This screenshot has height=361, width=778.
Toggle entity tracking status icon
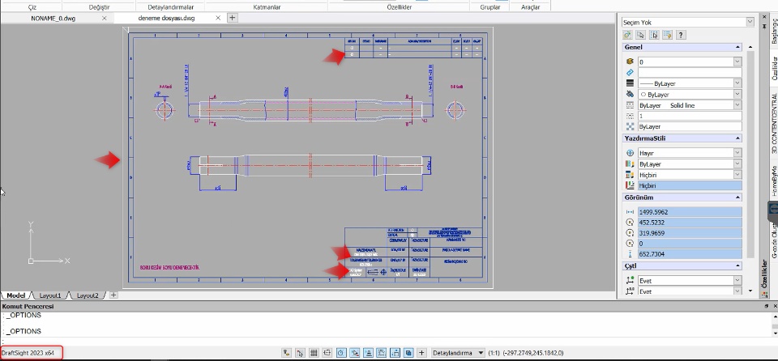[x=368, y=353]
